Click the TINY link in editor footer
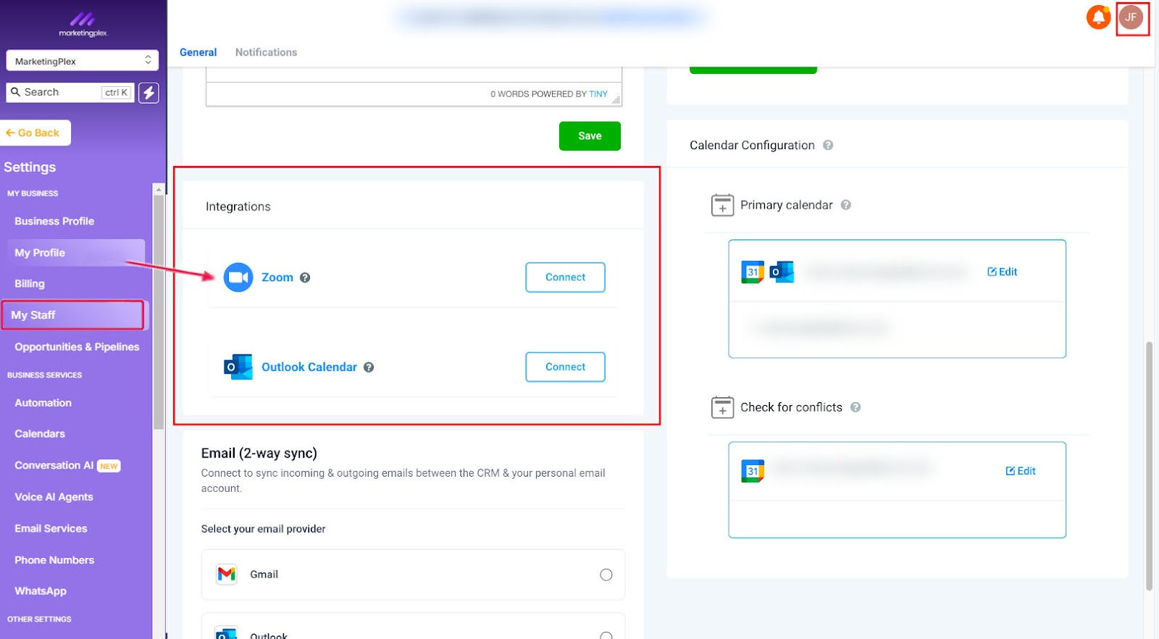 coord(598,94)
